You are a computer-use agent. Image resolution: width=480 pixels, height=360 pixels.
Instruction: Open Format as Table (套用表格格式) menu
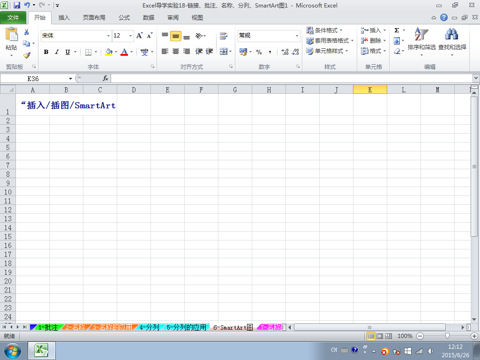coord(330,41)
